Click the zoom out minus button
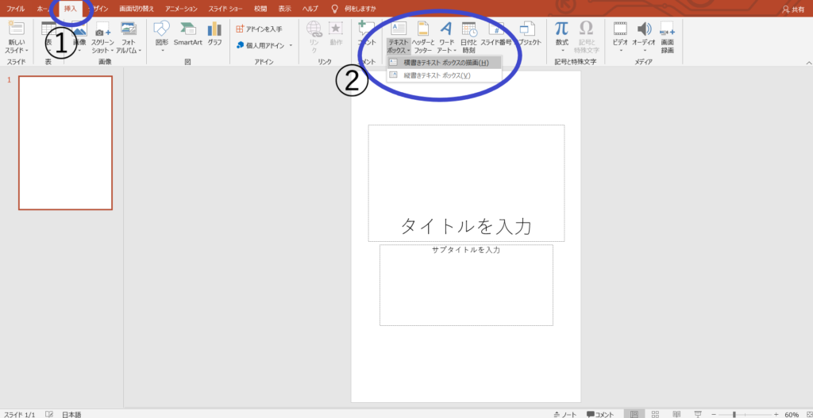813x418 pixels. [x=714, y=414]
